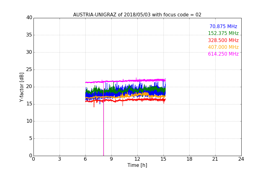Click x-axis tick value 9
Viewport: 268px width, 178px height.
[x=111, y=159]
